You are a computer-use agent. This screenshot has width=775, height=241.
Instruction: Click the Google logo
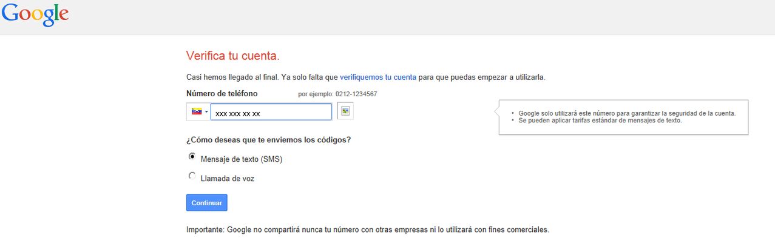pyautogui.click(x=35, y=16)
